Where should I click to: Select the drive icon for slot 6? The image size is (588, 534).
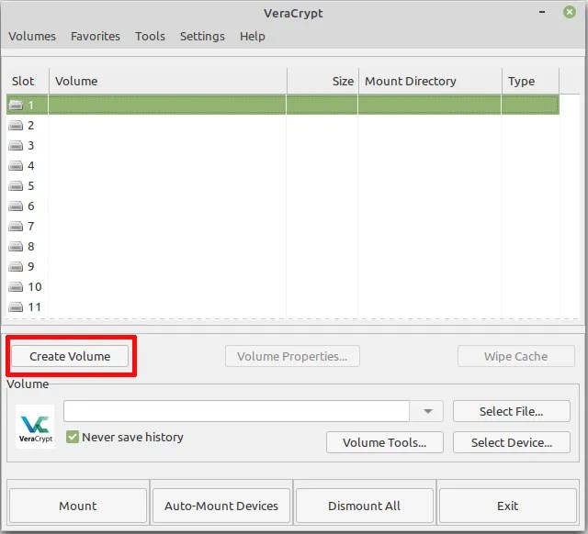16,206
